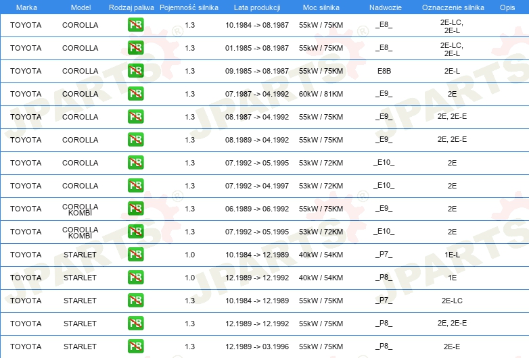Click the body code _P7_ in the 2E-LC row
The height and width of the screenshot is (358, 529).
(x=384, y=301)
